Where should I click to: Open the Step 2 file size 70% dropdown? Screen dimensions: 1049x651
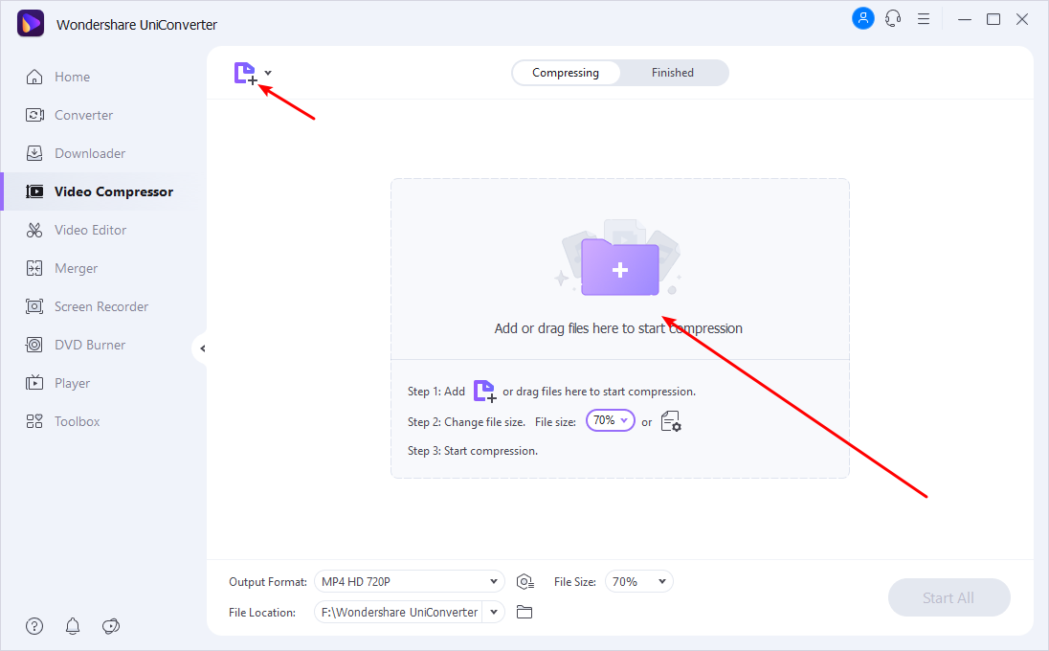(610, 421)
